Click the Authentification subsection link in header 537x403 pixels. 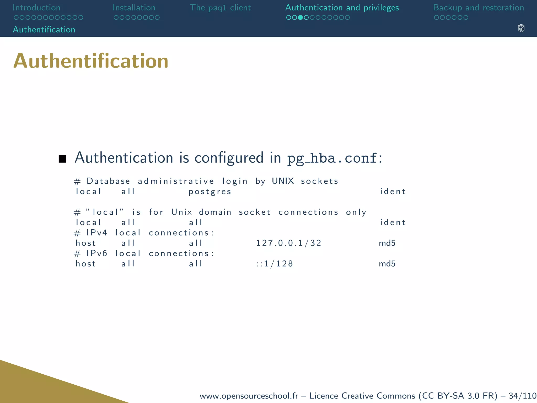click(44, 30)
